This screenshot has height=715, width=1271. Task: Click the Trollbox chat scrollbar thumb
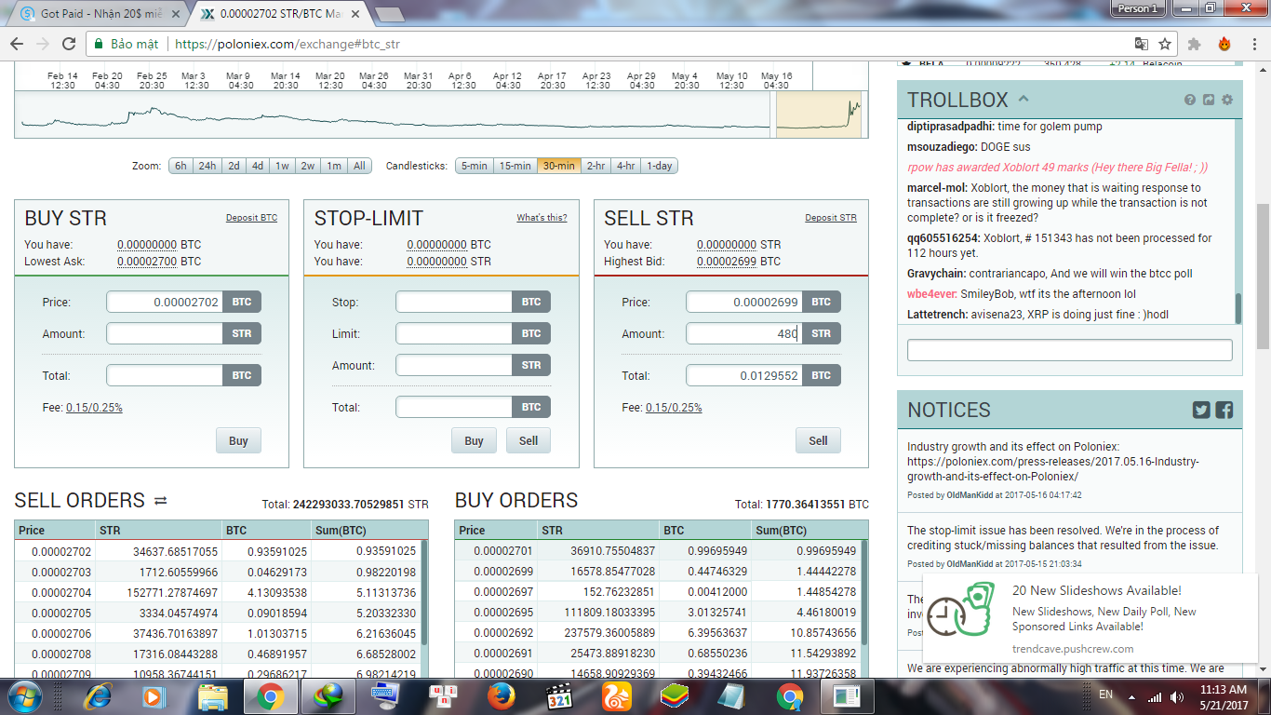pos(1238,308)
